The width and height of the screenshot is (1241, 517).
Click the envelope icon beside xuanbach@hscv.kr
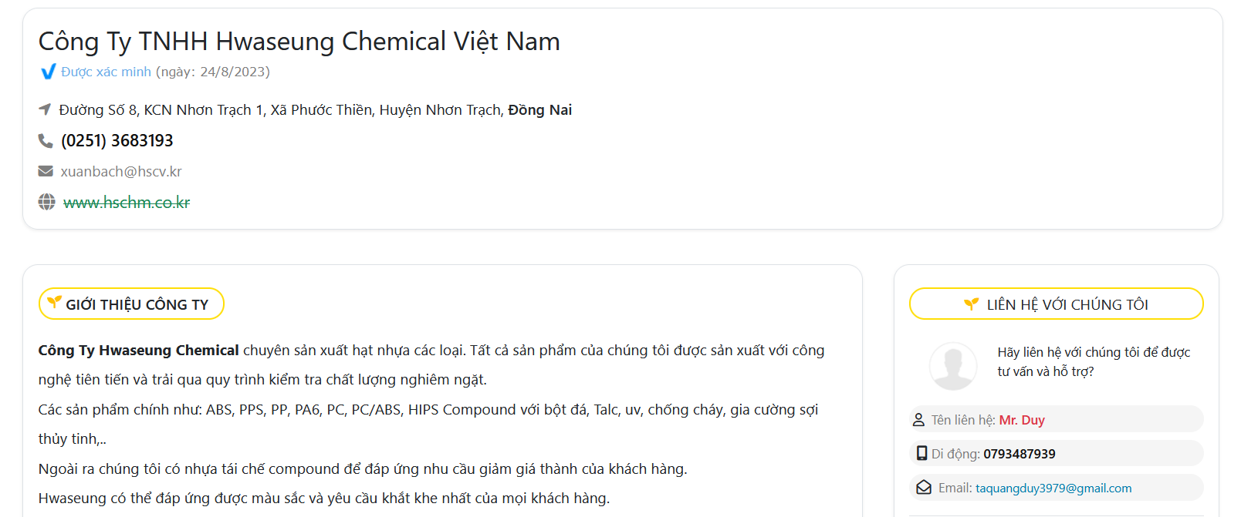click(46, 171)
